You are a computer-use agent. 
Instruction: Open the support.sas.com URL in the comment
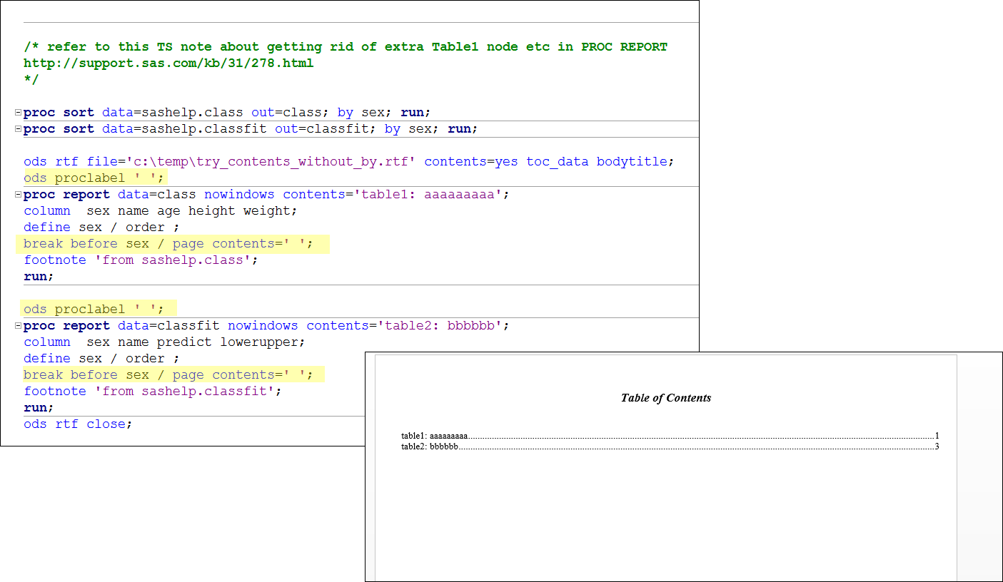point(168,63)
